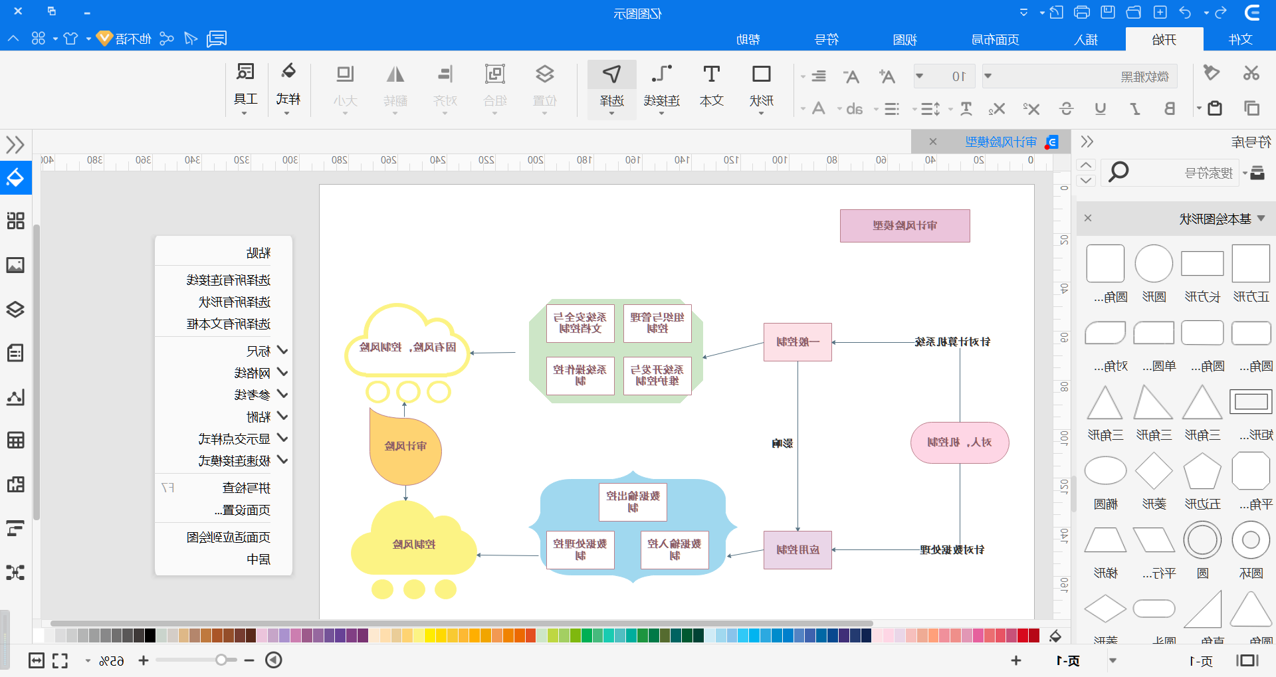
Task: Choose 拼写检查 in context menu
Action: (246, 488)
